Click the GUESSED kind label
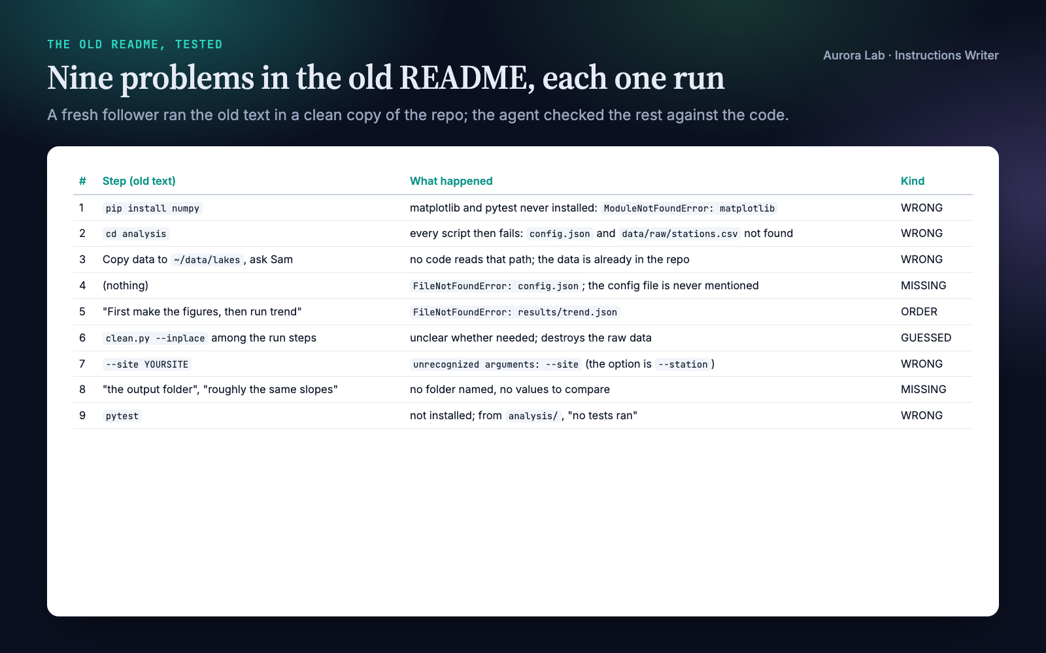This screenshot has width=1046, height=653. 926,338
